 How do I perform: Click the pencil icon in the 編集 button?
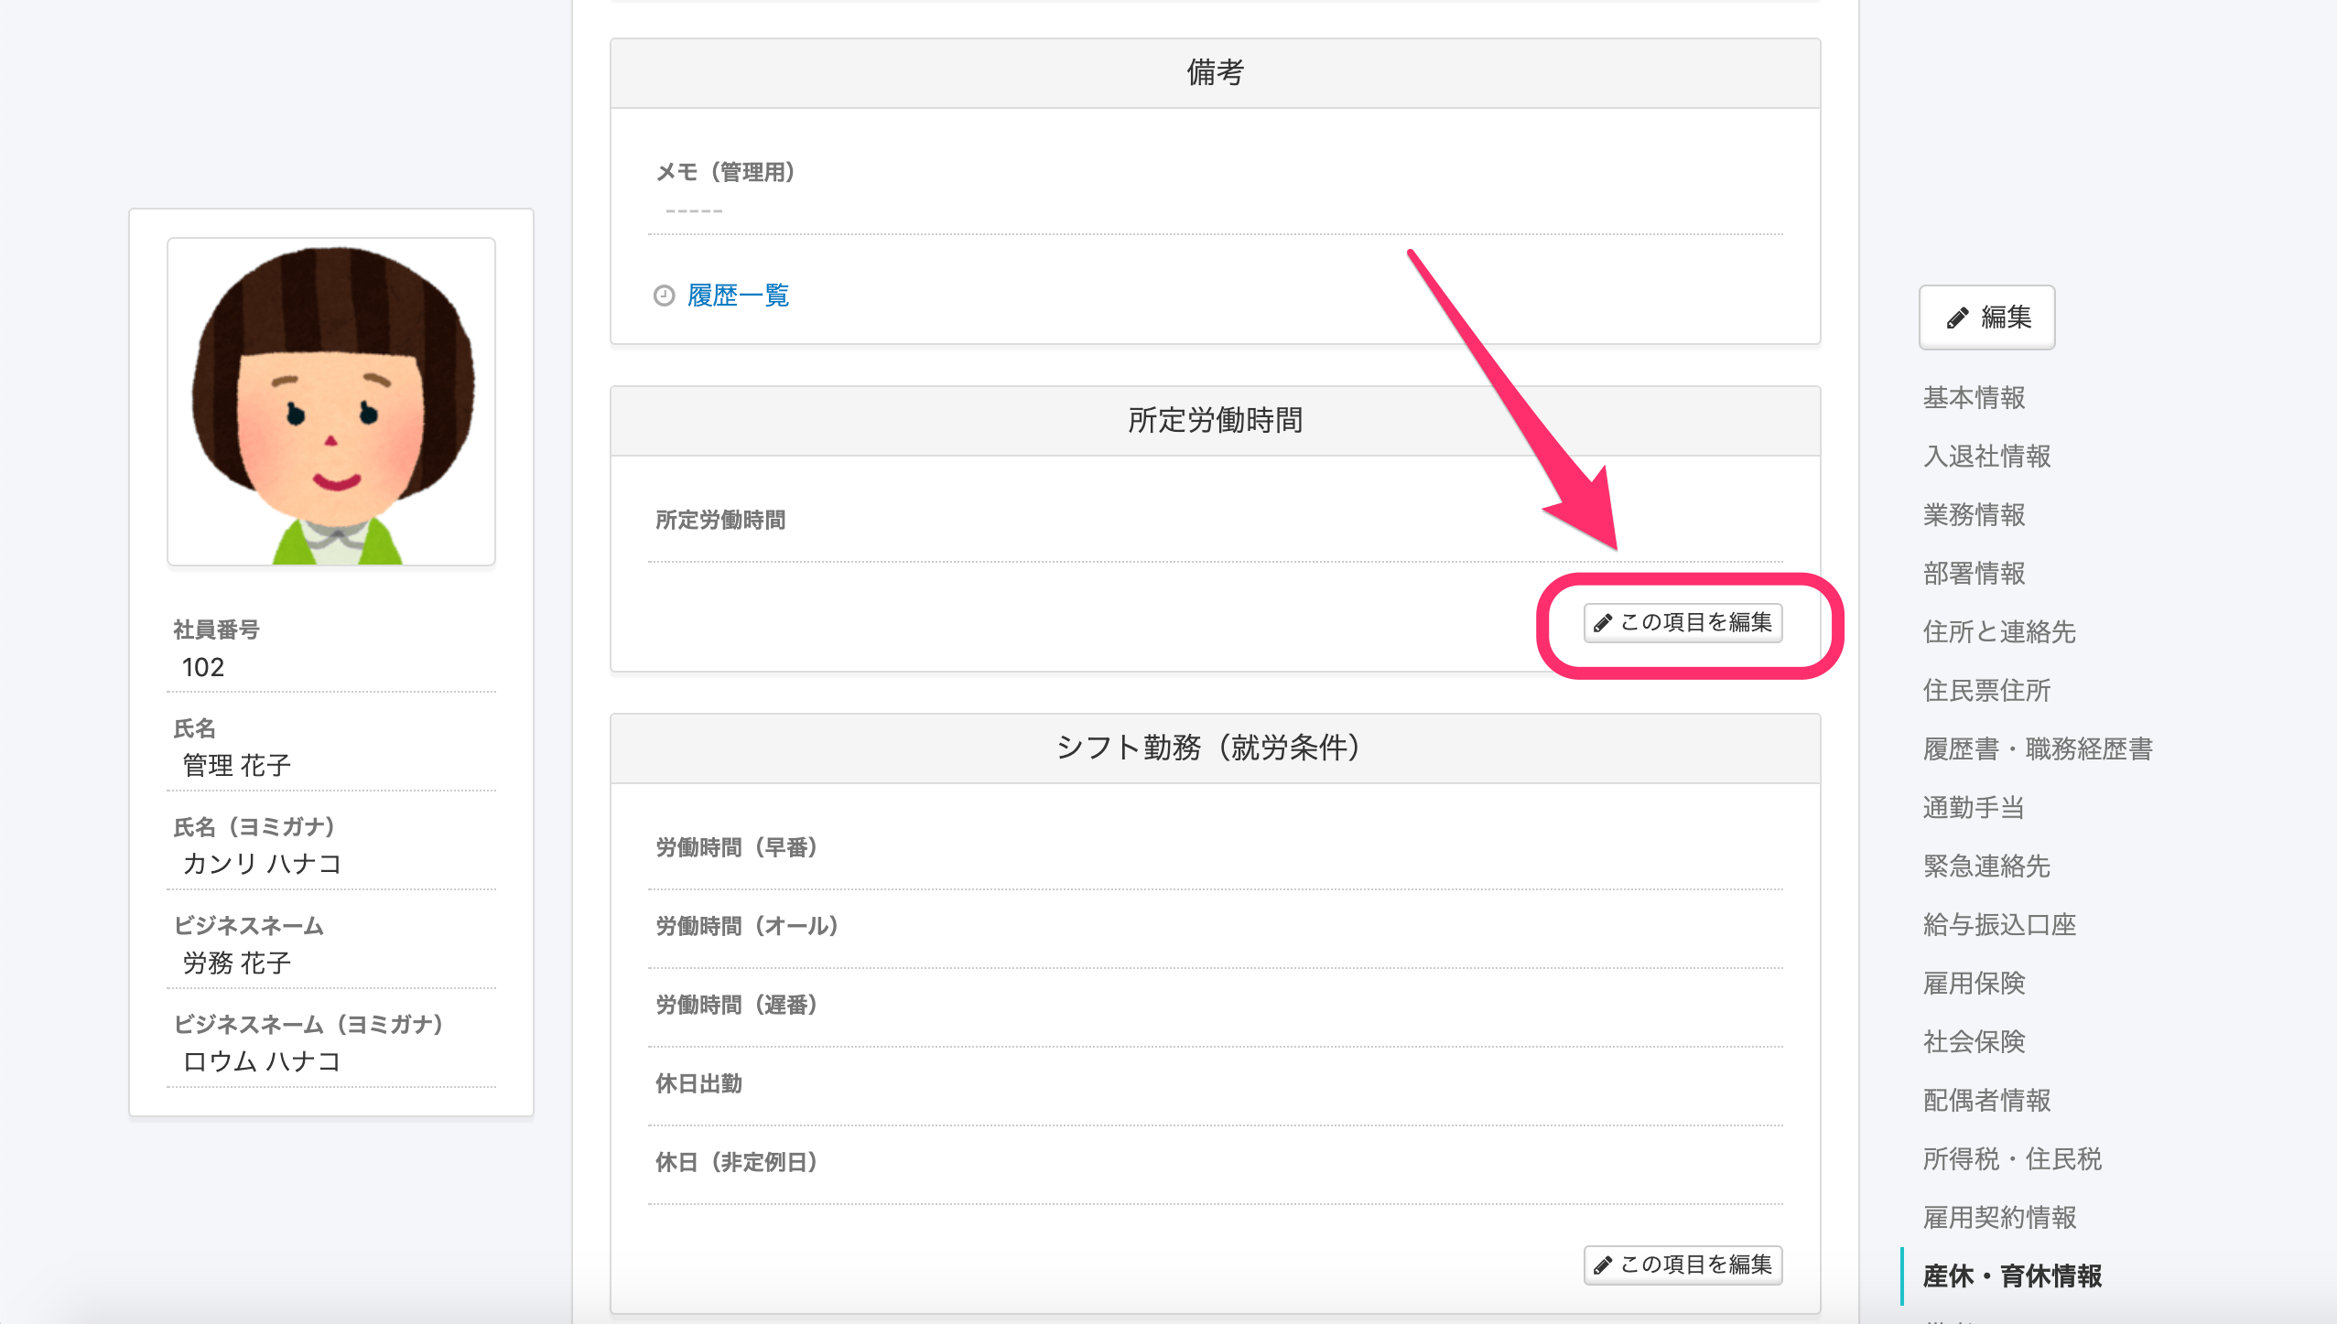click(1957, 318)
